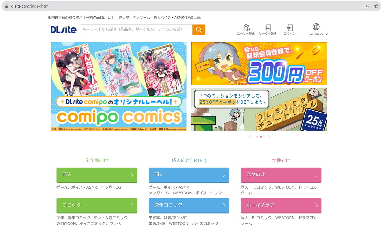Go to previous carousel slide arrow
This screenshot has width=383, height=227.
click(x=249, y=137)
